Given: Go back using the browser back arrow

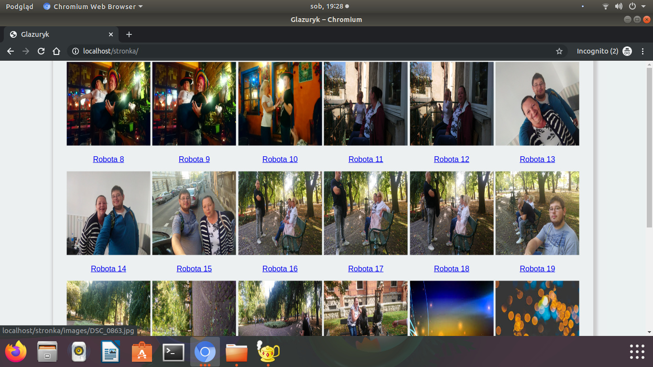Looking at the screenshot, I should 11,51.
